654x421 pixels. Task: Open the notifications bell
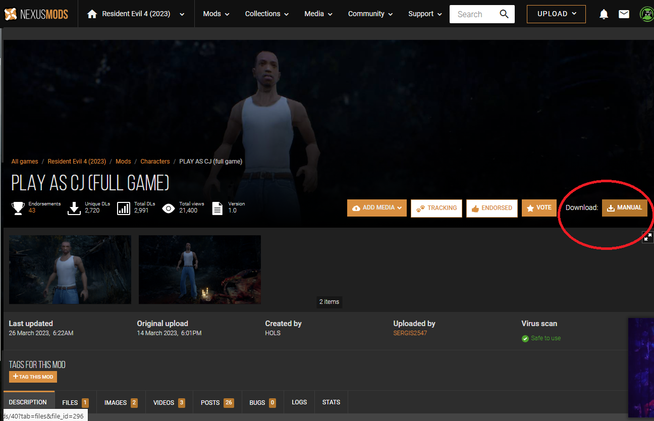click(x=604, y=14)
